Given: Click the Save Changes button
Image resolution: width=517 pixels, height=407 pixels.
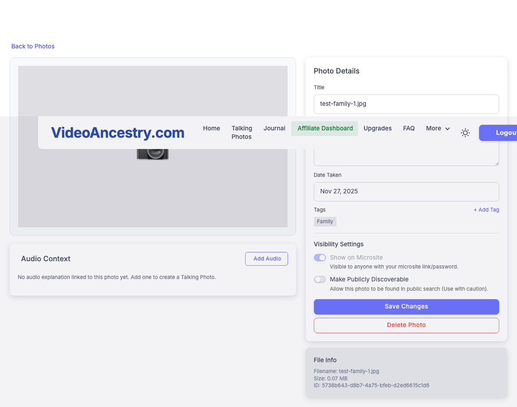Looking at the screenshot, I should pyautogui.click(x=406, y=306).
